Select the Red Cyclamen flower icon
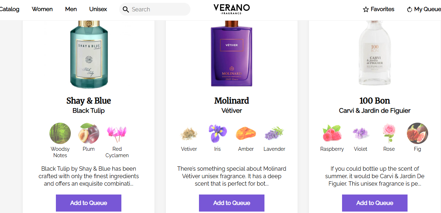This screenshot has width=441, height=213. (117, 134)
